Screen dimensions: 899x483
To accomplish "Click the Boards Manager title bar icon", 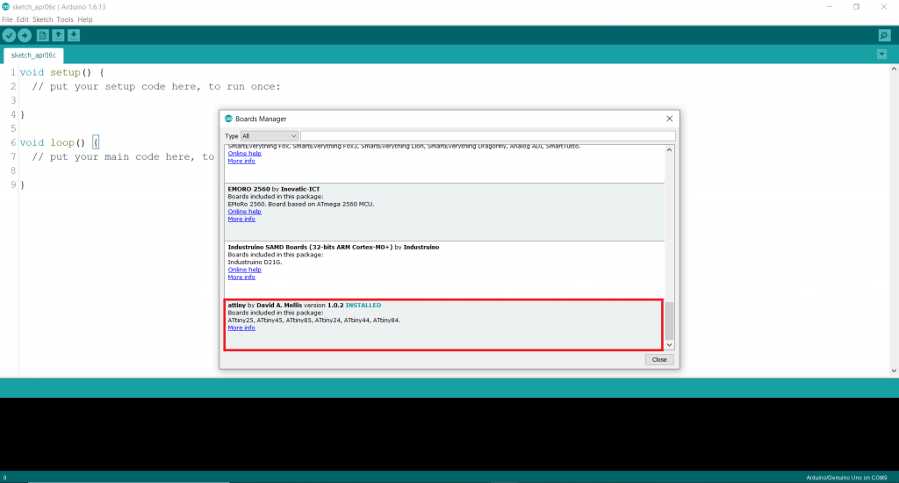I will point(228,119).
